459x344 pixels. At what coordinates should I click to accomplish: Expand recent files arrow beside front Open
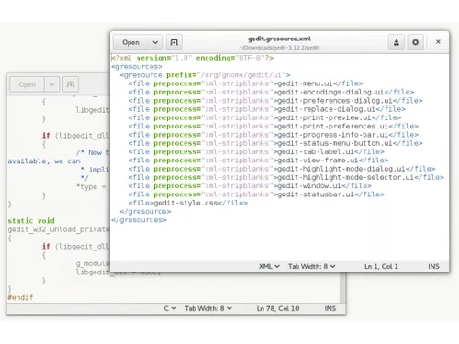(x=155, y=42)
